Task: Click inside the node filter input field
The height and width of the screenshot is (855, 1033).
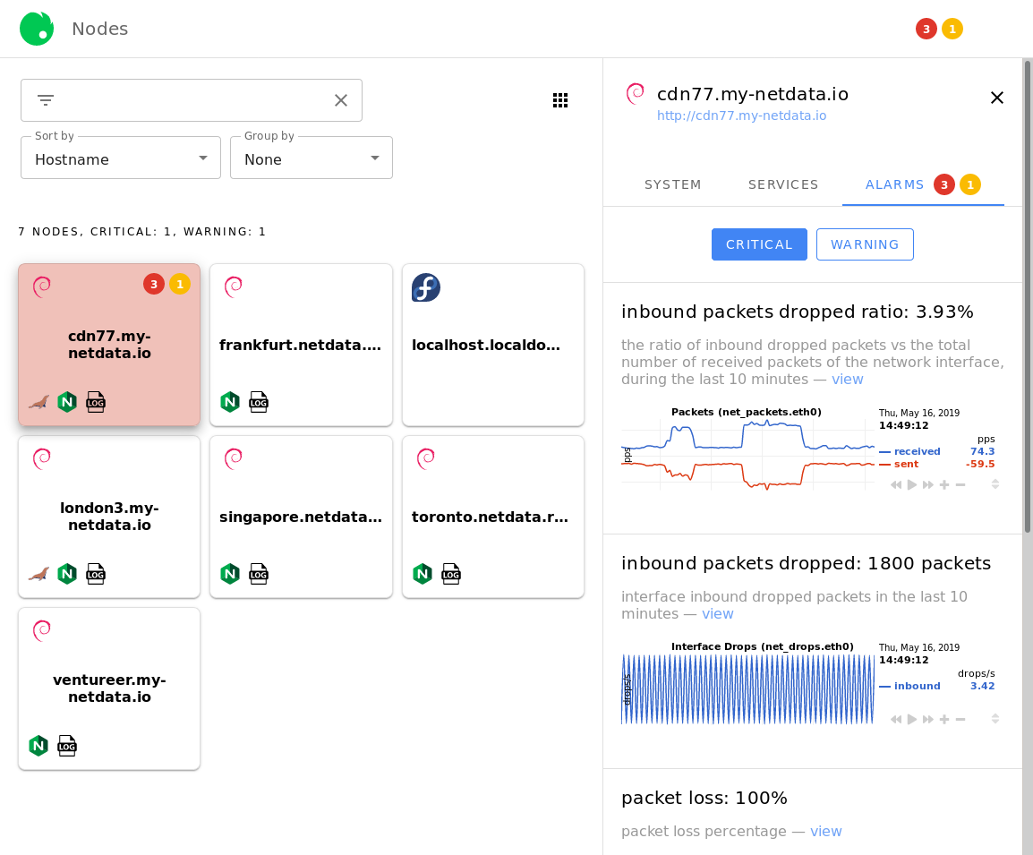Action: click(x=191, y=100)
